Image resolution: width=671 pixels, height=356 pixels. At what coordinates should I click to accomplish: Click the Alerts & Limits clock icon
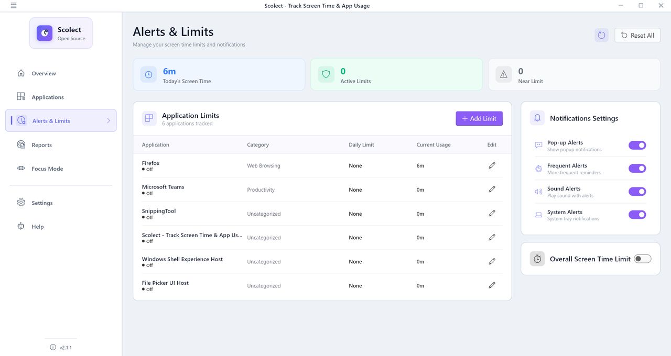21,120
